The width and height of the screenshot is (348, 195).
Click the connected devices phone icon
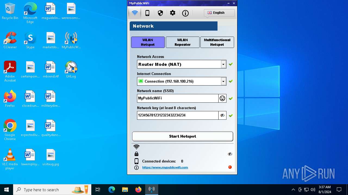tap(136, 161)
